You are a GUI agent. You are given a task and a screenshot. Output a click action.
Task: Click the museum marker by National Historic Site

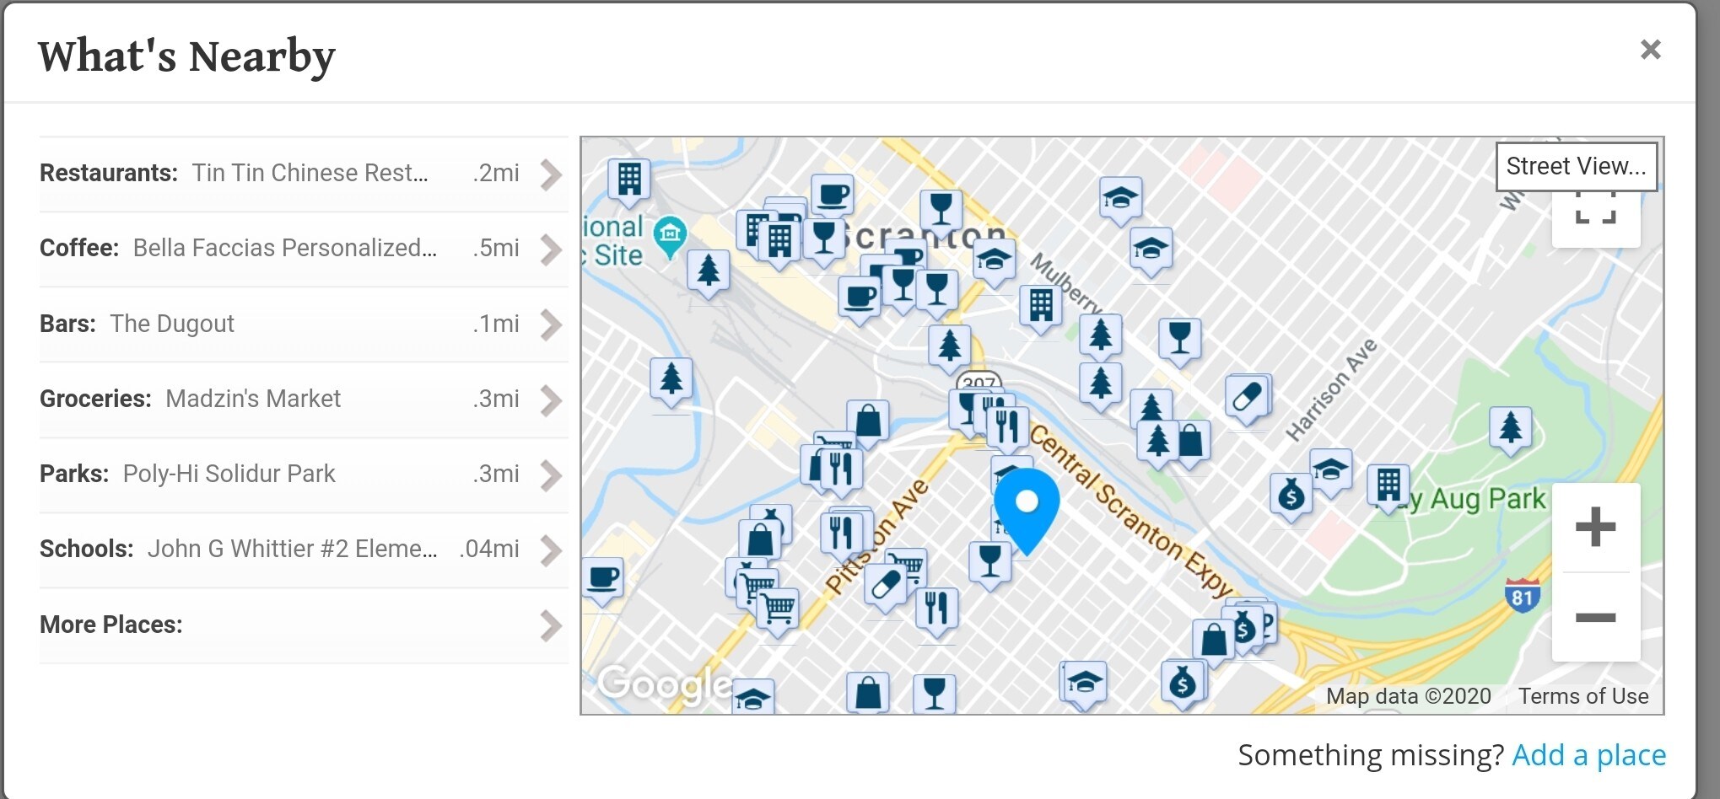(x=670, y=232)
